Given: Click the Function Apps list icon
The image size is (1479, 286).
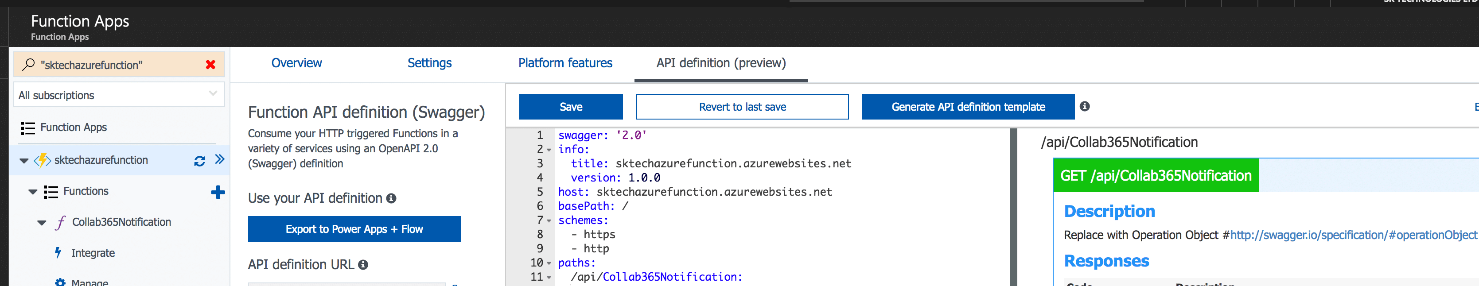Looking at the screenshot, I should pyautogui.click(x=27, y=128).
